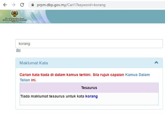The width and height of the screenshot is (165, 114).
Task: Click the browser forward arrow
Action: pos(13,5)
